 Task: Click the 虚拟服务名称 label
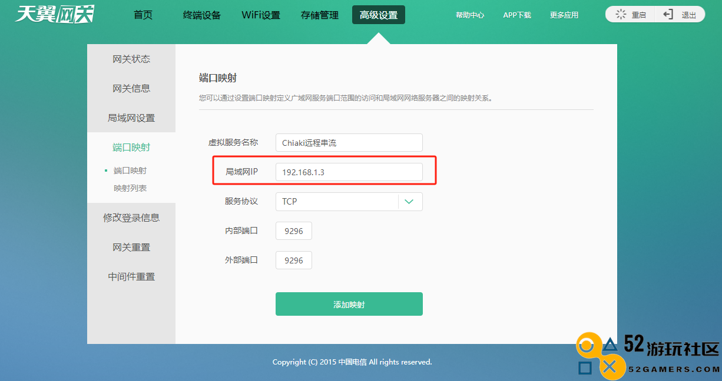coord(233,142)
